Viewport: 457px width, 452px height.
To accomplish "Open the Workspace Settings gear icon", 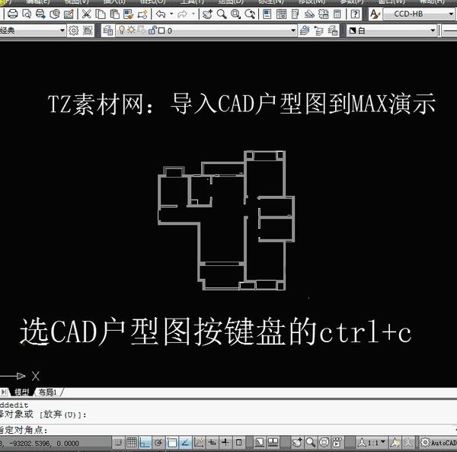I will pyautogui.click(x=73, y=30).
